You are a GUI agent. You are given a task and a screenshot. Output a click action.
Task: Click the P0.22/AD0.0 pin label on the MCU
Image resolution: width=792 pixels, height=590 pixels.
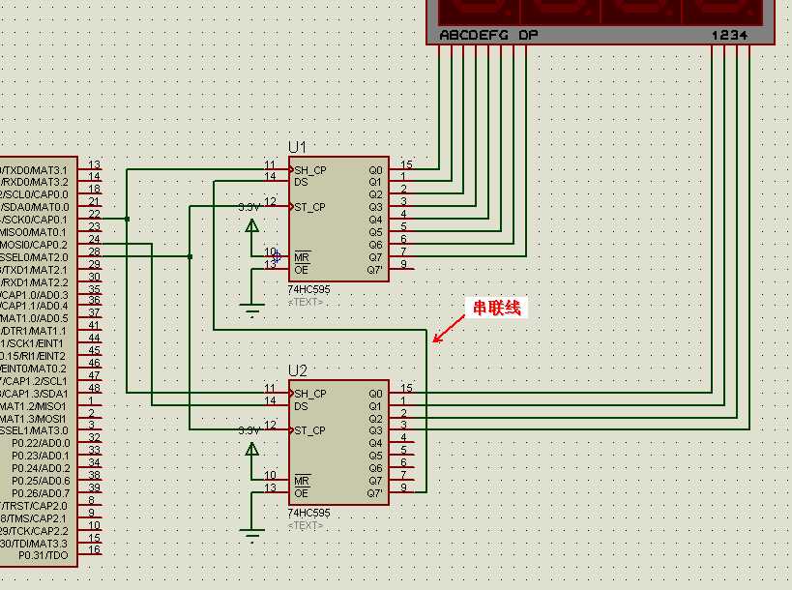pos(41,444)
